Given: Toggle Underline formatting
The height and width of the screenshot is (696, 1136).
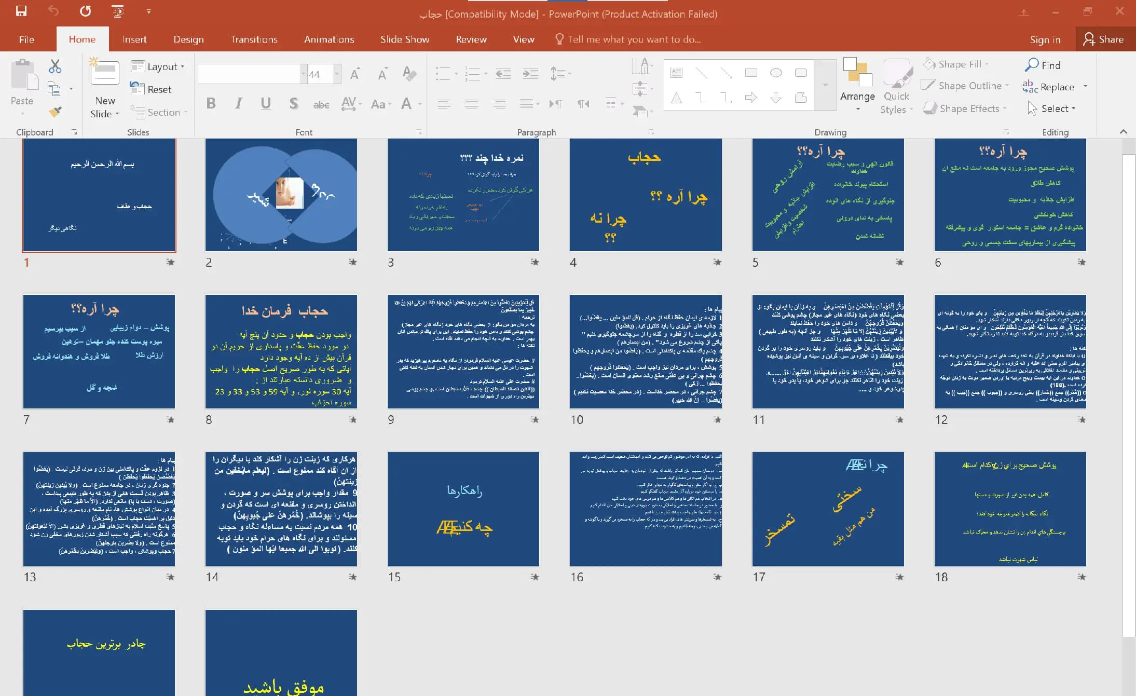Looking at the screenshot, I should click(x=266, y=103).
